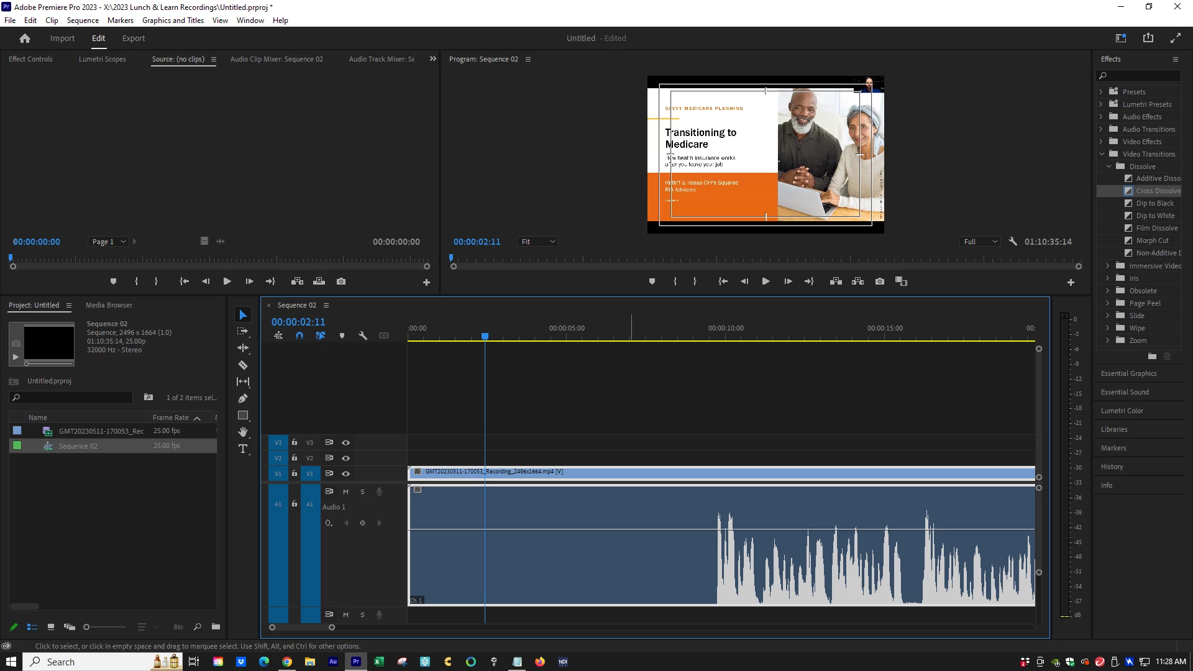Open Program monitor wrench settings
Viewport: 1193px width, 671px height.
1013,242
